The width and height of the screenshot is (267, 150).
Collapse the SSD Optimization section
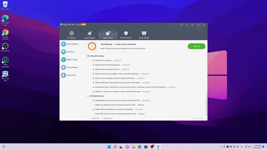tap(88, 96)
